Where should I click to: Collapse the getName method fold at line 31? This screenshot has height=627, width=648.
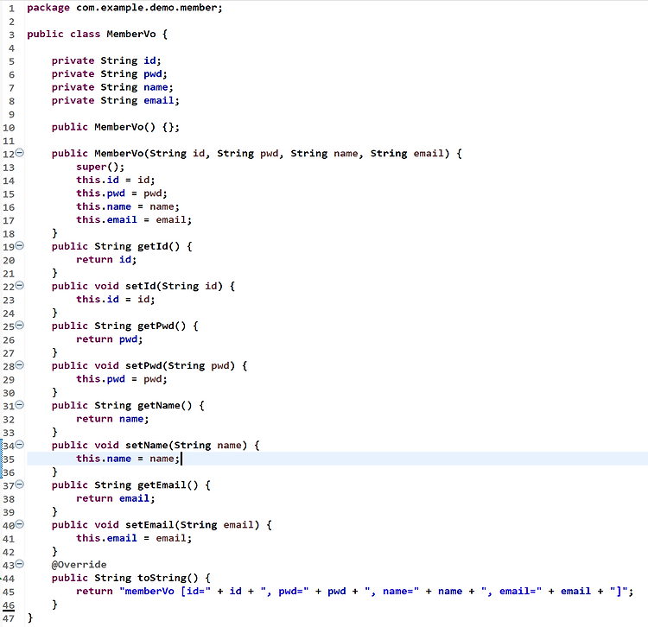click(19, 405)
